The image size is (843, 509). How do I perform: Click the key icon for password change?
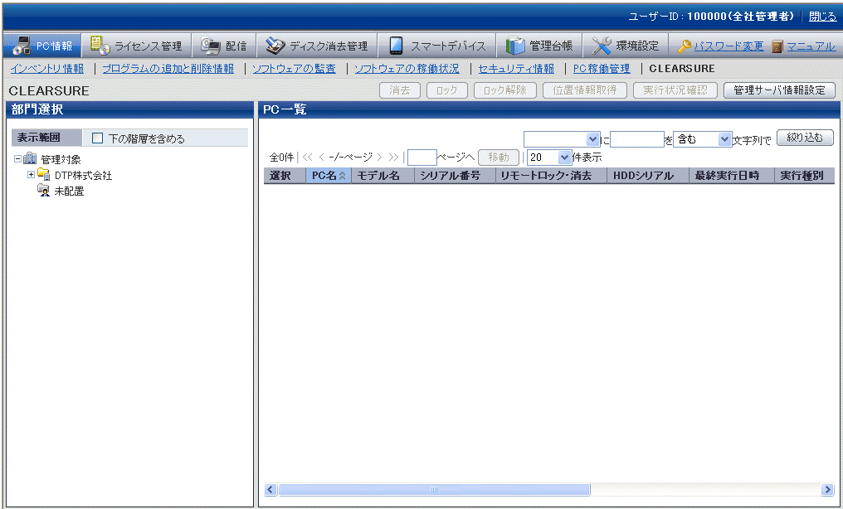tap(684, 46)
